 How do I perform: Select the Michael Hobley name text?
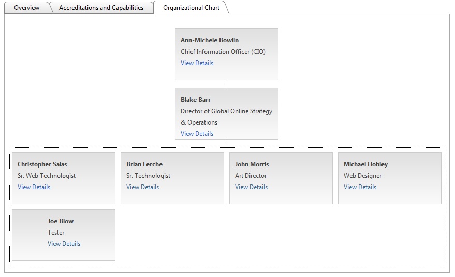pyautogui.click(x=365, y=164)
